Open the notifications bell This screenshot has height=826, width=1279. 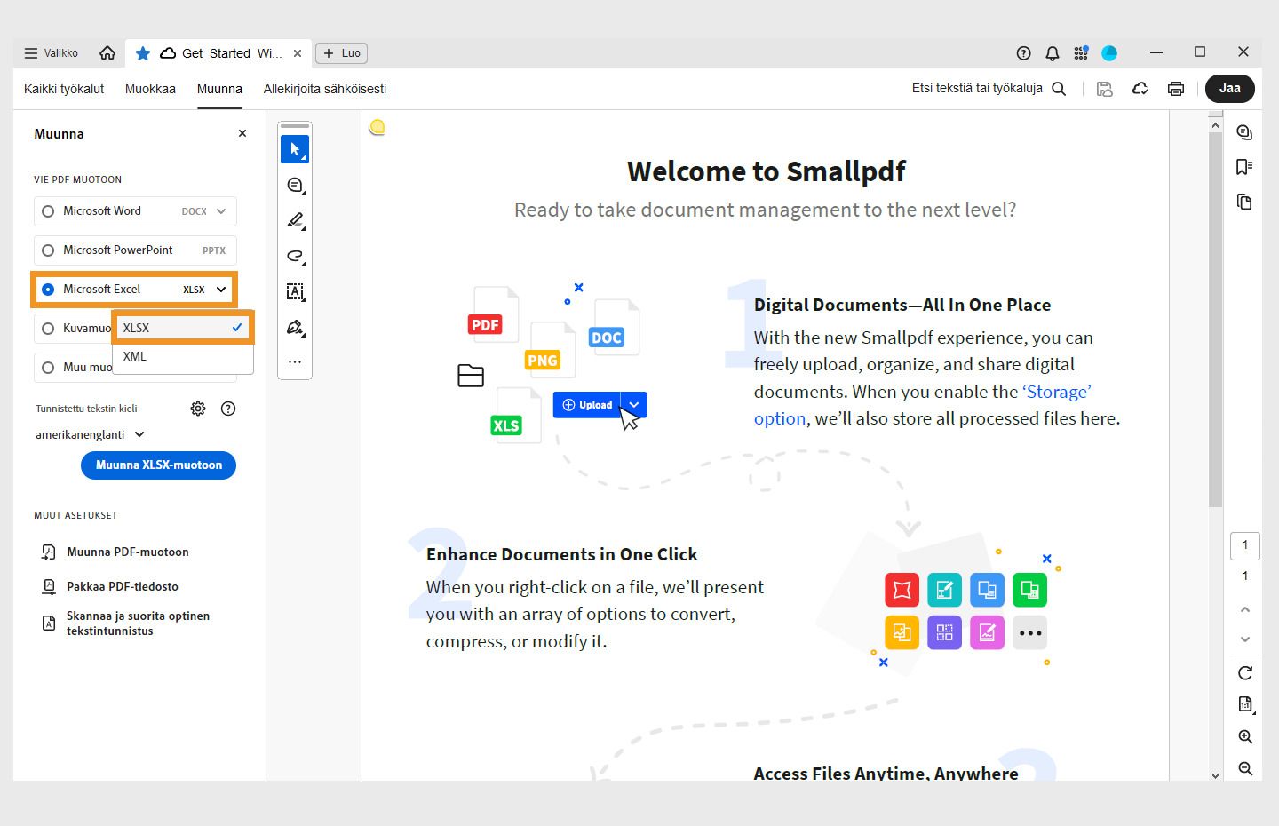1052,53
